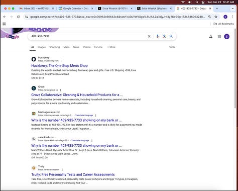Close the Google Calendar tab
The width and height of the screenshot is (238, 191).
[x=92, y=9]
